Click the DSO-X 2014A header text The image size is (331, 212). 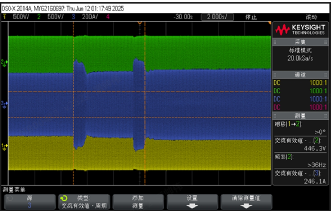63,8
